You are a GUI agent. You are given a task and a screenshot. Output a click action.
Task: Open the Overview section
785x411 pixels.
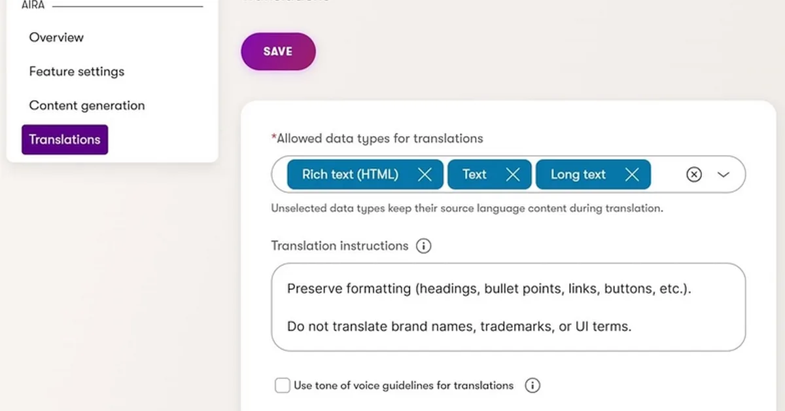pyautogui.click(x=56, y=37)
